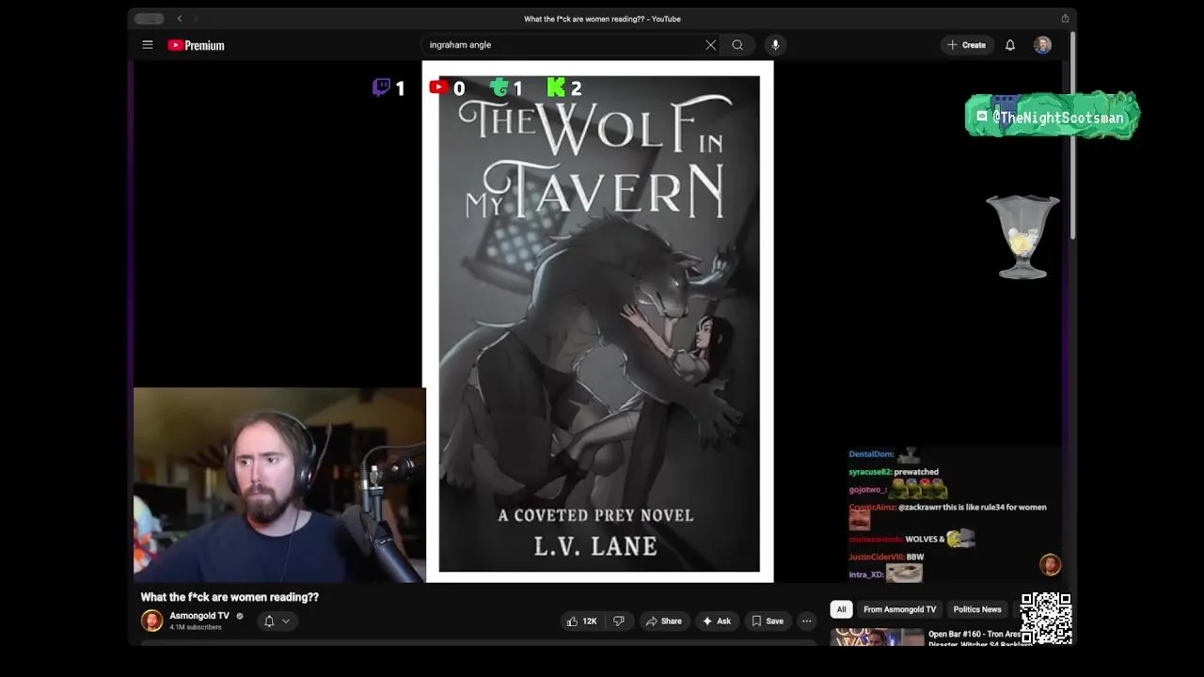The height and width of the screenshot is (677, 1204).
Task: Click the window title 'What the f*ck are women reading?? - YouTube'
Action: point(602,19)
